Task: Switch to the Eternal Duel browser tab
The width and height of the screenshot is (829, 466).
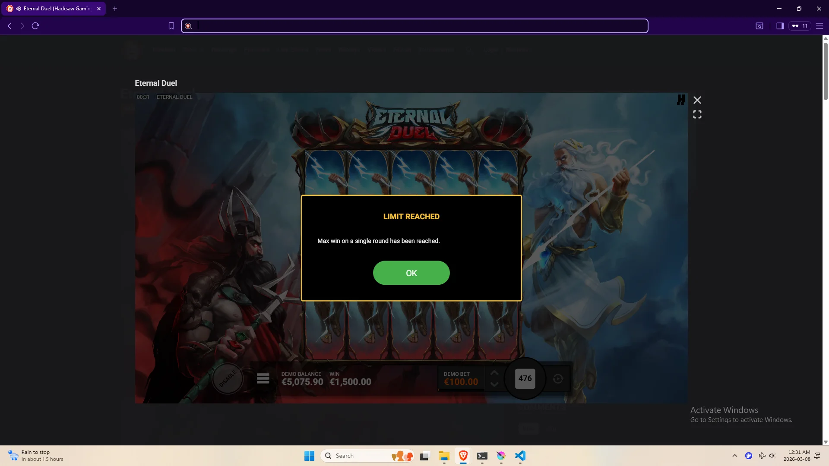Action: pyautogui.click(x=54, y=9)
